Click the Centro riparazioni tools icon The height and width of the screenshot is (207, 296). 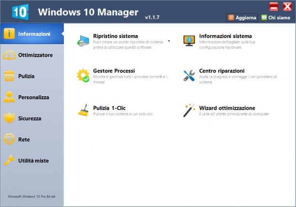point(189,75)
